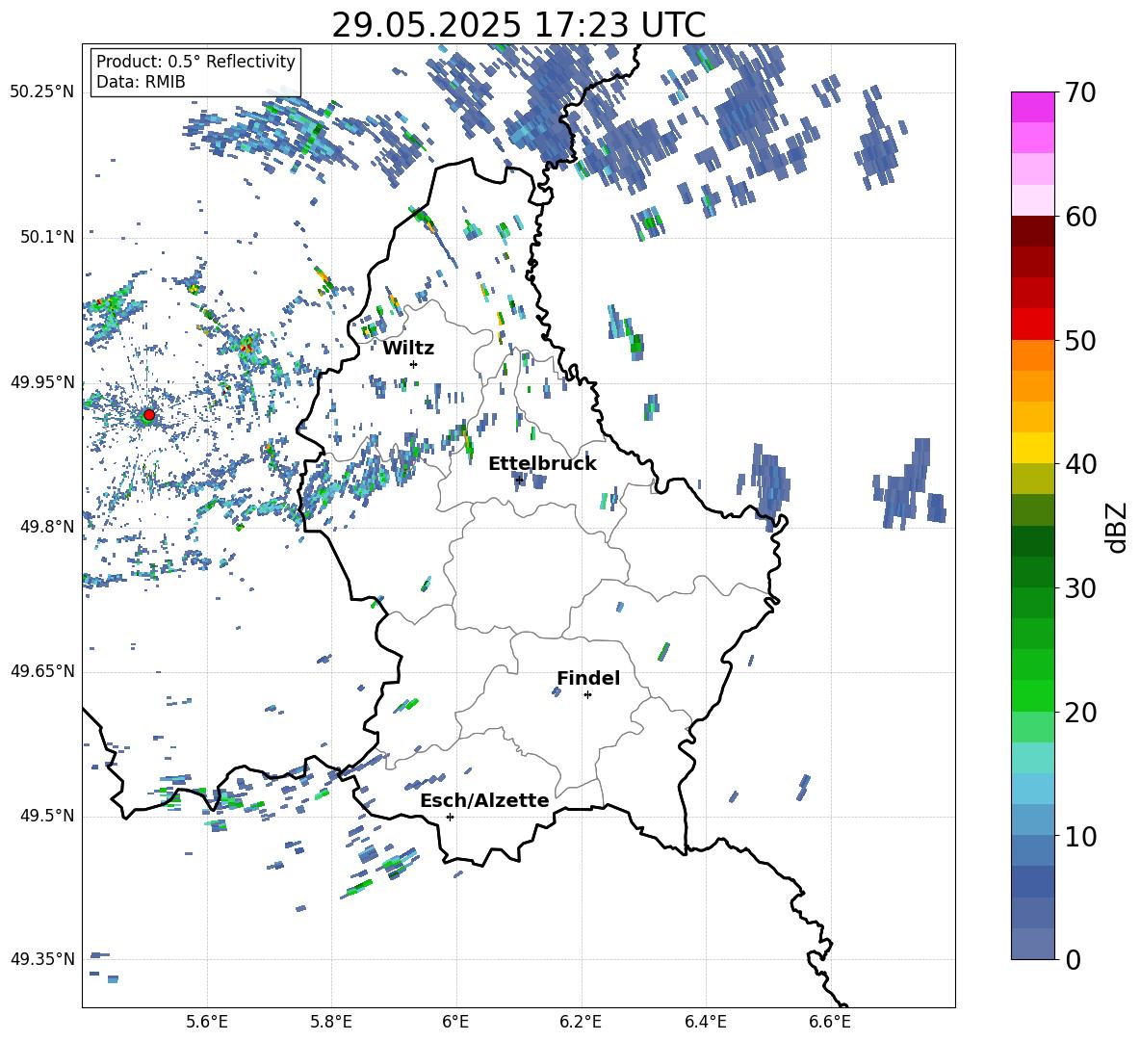The image size is (1140, 1041).
Task: Click the 49.8°N latitude label
Action: pyautogui.click(x=46, y=527)
